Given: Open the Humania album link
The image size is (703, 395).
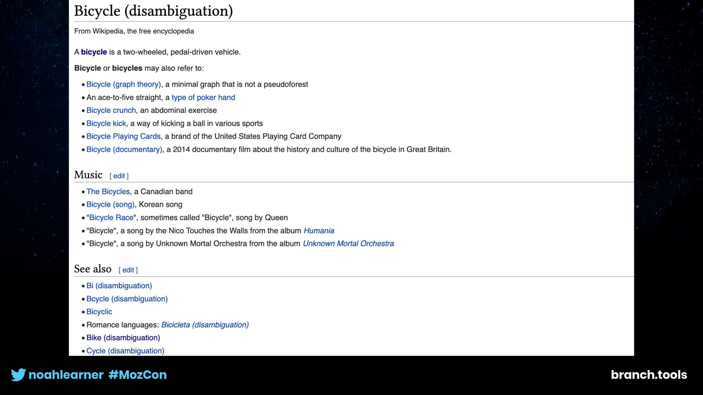Looking at the screenshot, I should click(x=319, y=231).
